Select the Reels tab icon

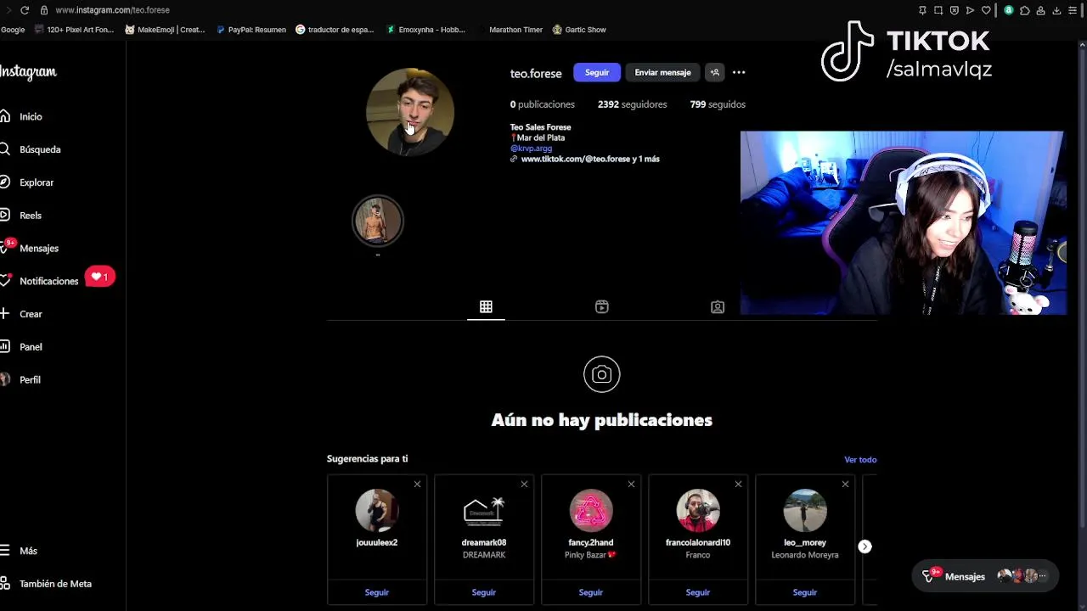coord(602,306)
